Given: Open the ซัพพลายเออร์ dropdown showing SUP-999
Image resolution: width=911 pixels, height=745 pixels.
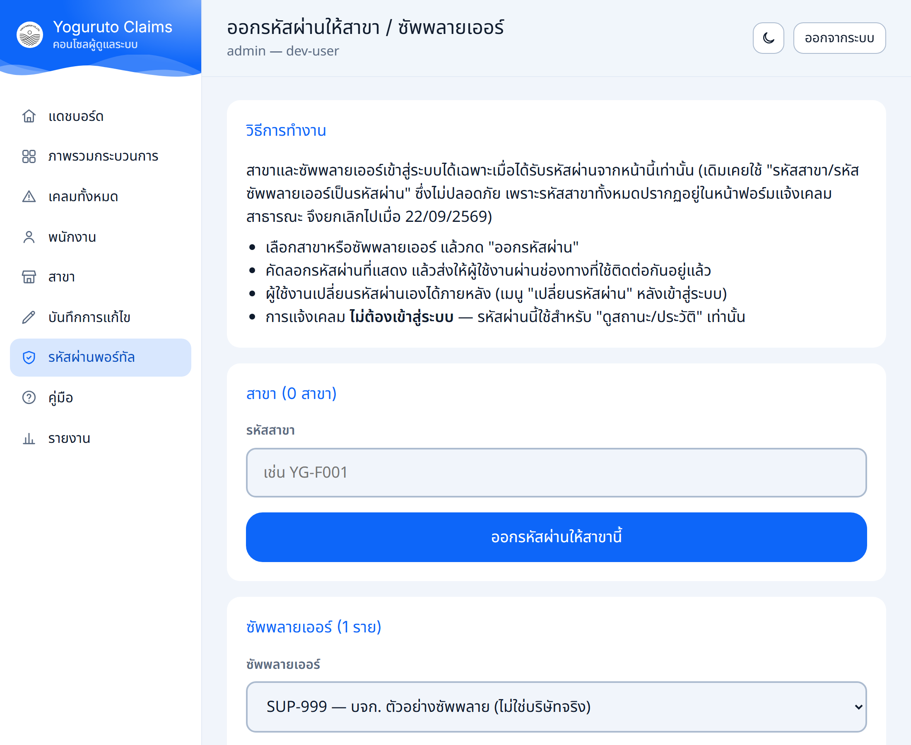Looking at the screenshot, I should (x=557, y=707).
